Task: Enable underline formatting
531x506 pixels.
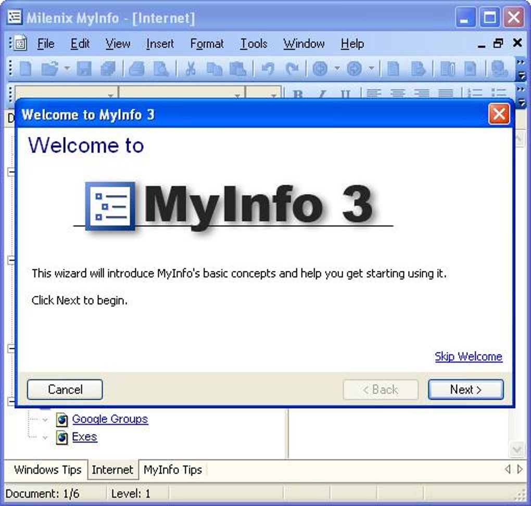Action: point(345,94)
